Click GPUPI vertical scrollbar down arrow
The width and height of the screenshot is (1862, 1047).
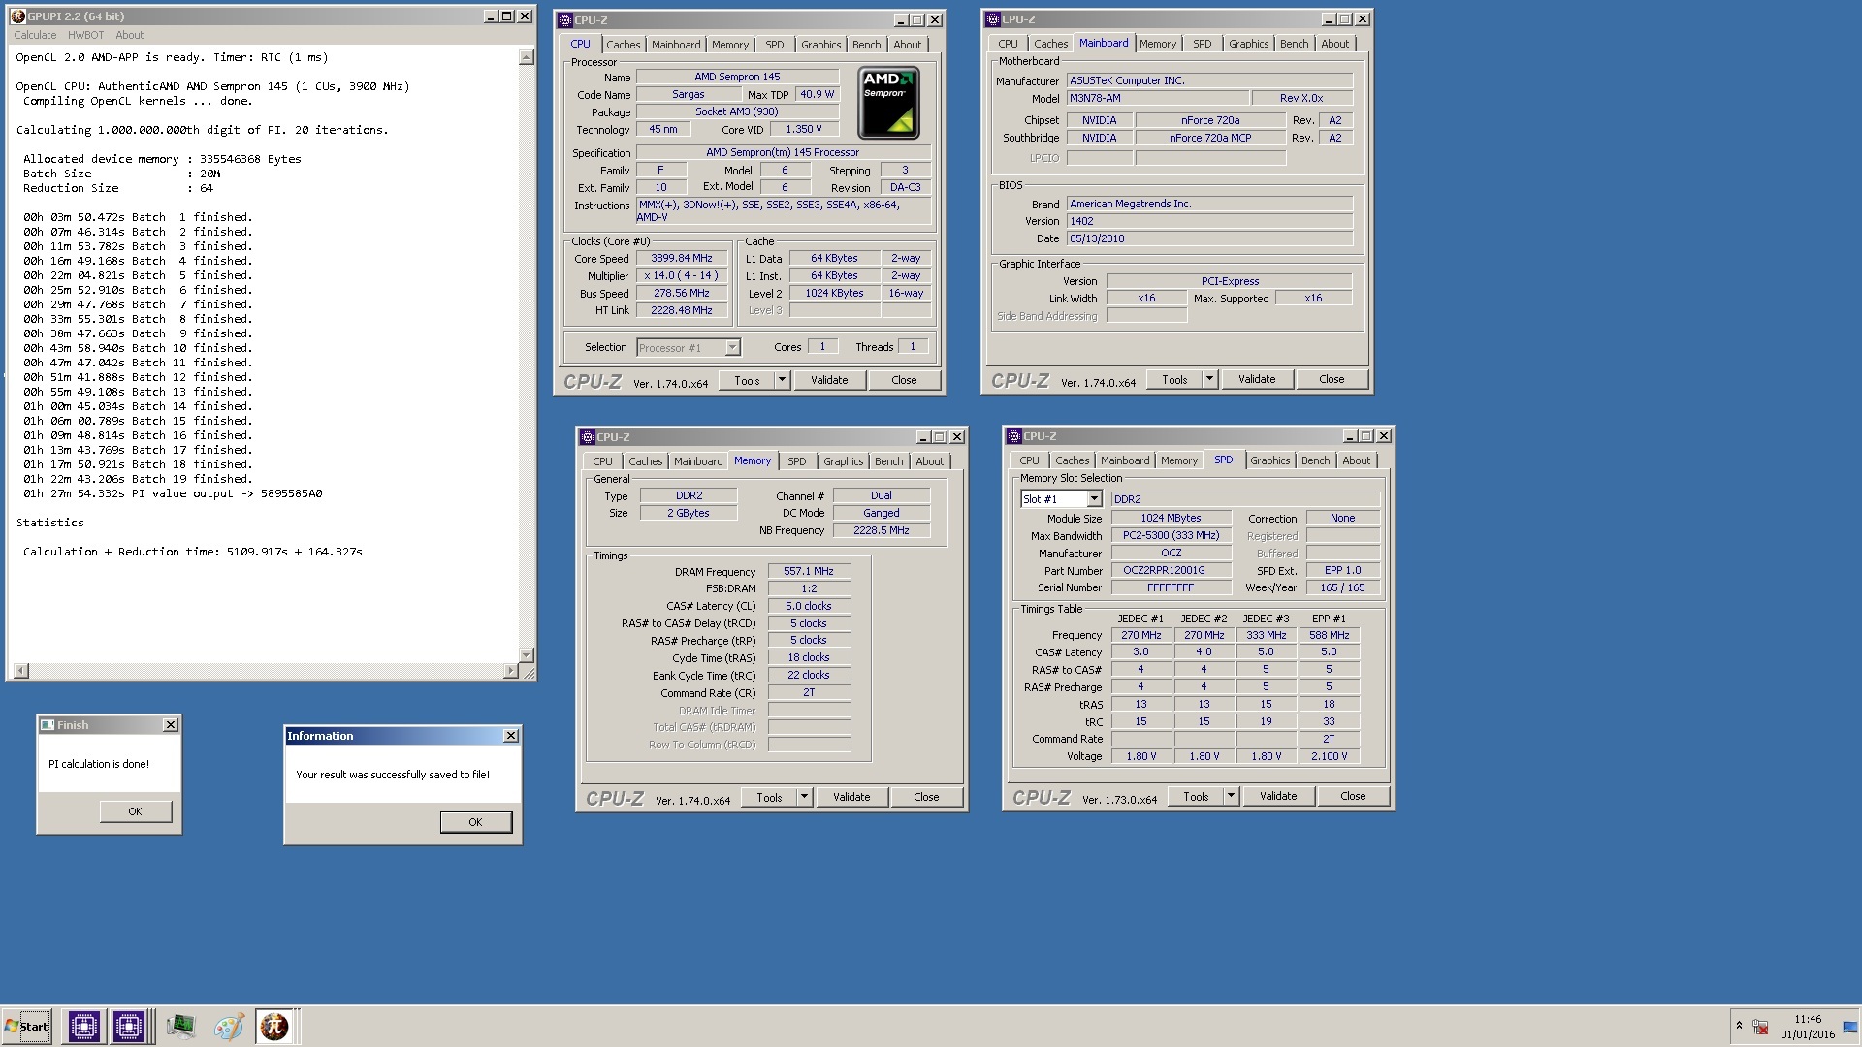[x=527, y=654]
